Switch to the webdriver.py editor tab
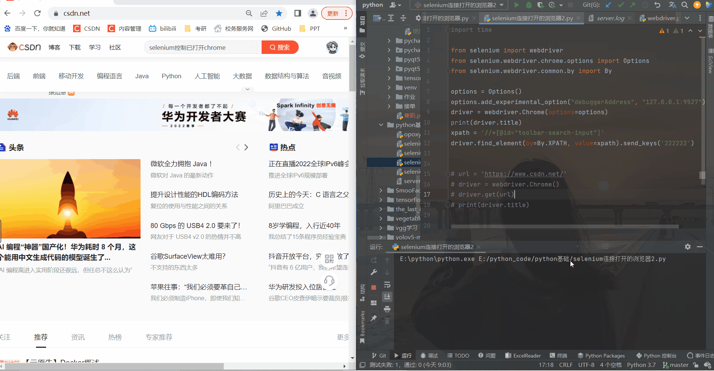The width and height of the screenshot is (714, 371). coord(659,18)
